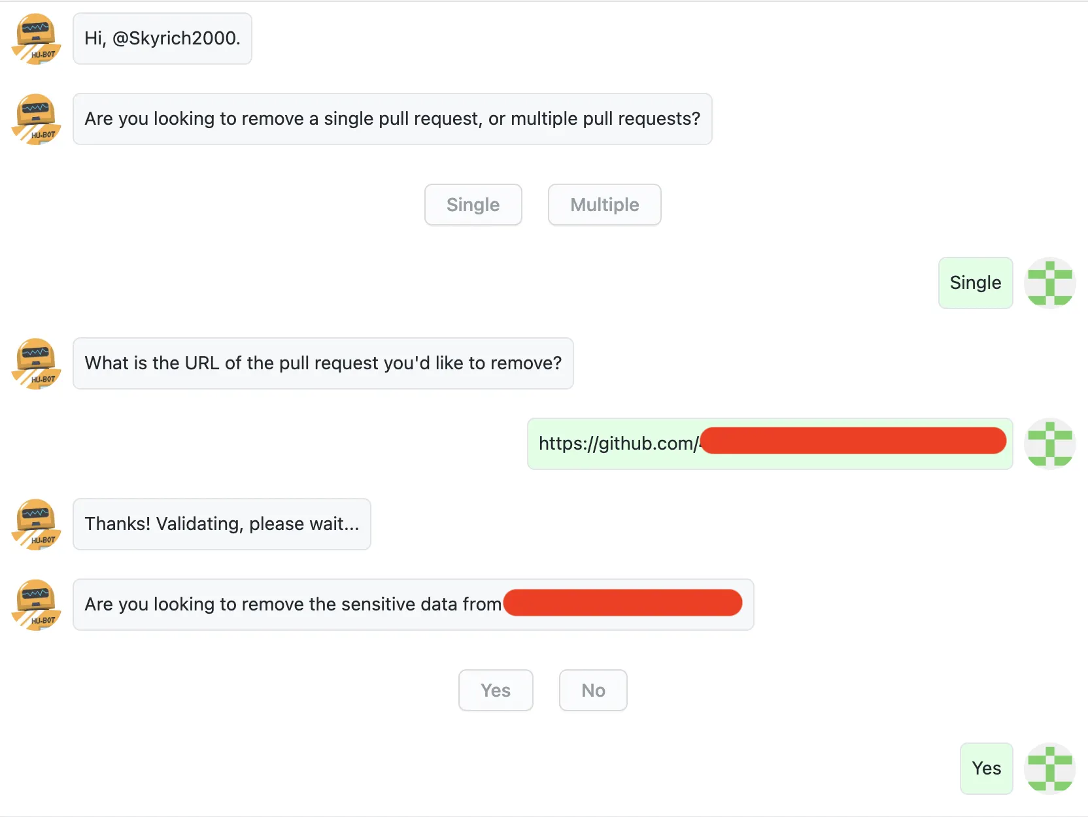The image size is (1088, 817).
Task: Click the 'remove the sensitive data from' message
Action: click(x=413, y=605)
